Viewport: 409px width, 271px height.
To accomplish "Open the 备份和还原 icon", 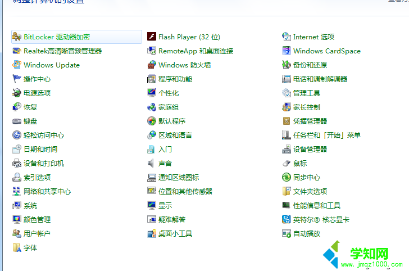I will (287, 65).
